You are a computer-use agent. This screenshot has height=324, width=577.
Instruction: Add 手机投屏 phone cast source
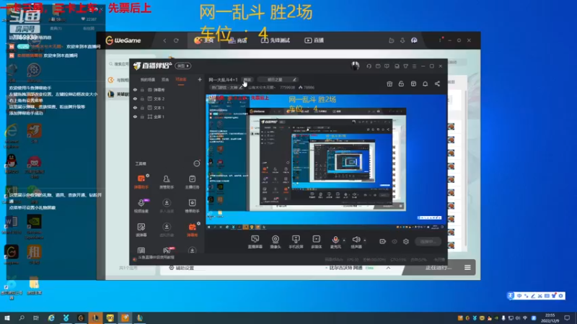click(296, 242)
